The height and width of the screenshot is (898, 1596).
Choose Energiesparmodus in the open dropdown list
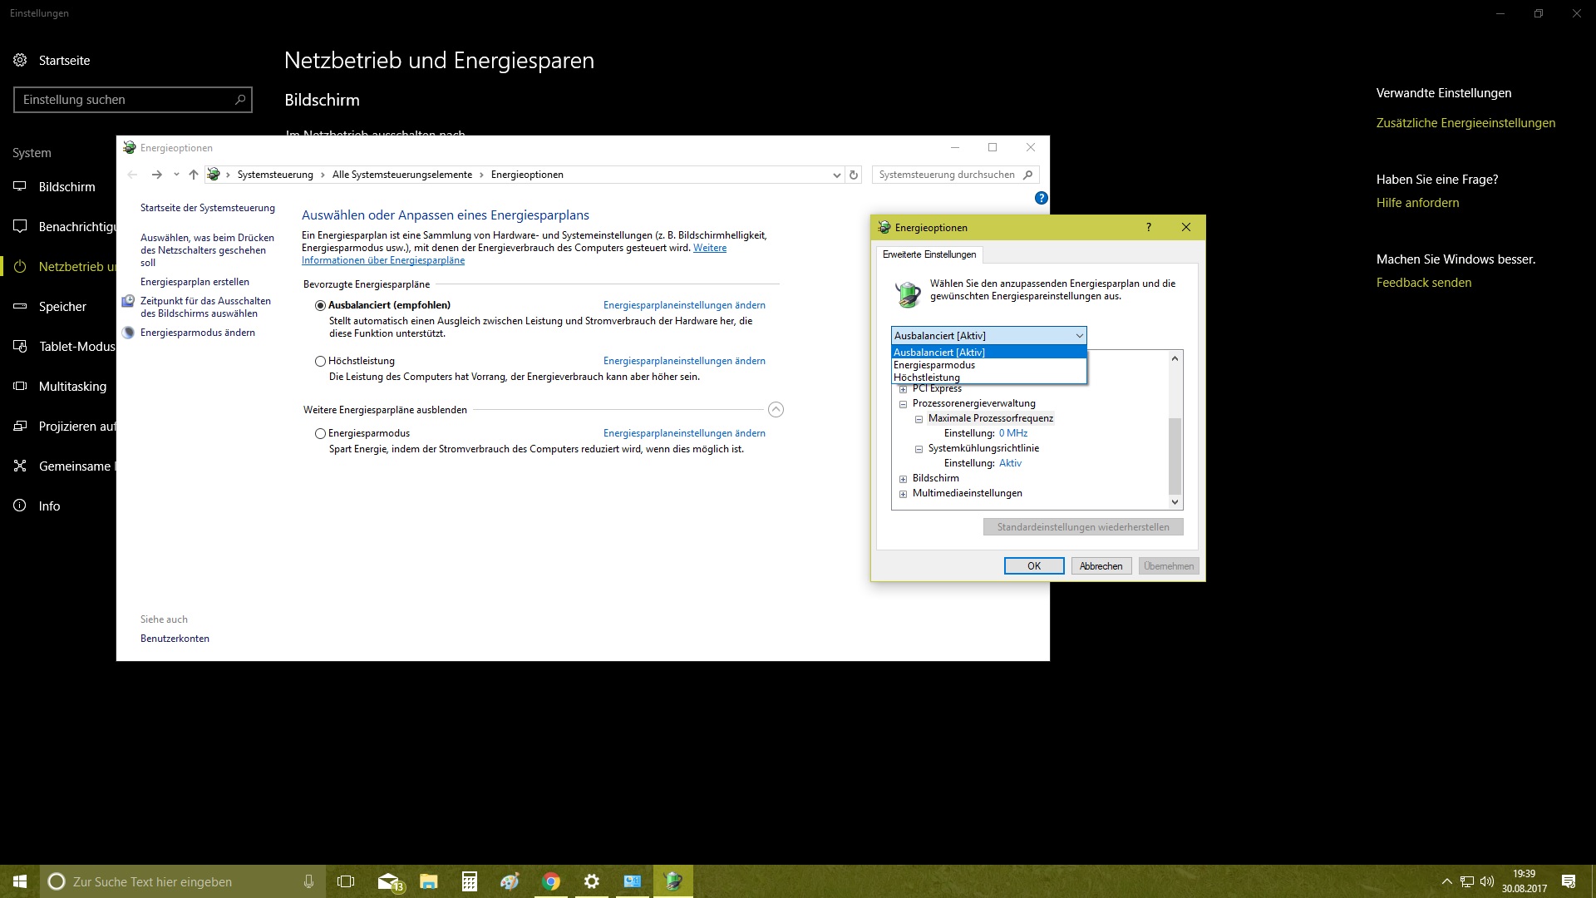(x=934, y=365)
